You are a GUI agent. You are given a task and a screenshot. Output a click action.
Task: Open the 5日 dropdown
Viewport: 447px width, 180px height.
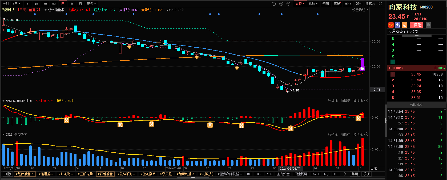pyautogui.click(x=17, y=4)
